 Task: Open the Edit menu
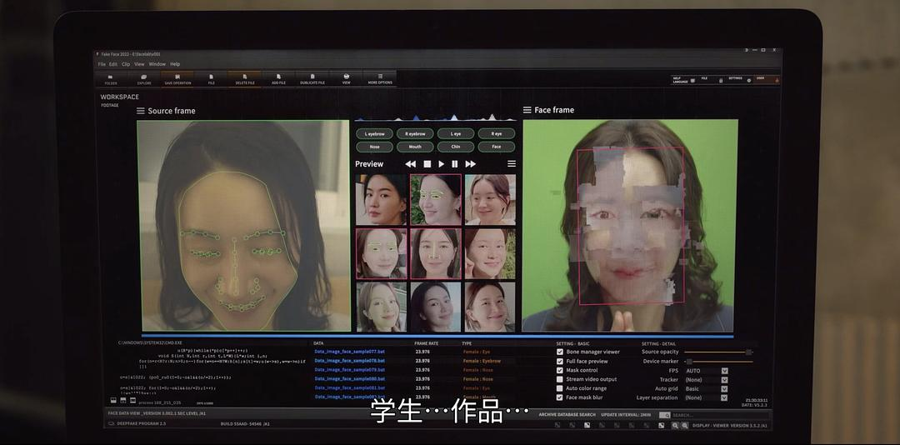pyautogui.click(x=113, y=64)
